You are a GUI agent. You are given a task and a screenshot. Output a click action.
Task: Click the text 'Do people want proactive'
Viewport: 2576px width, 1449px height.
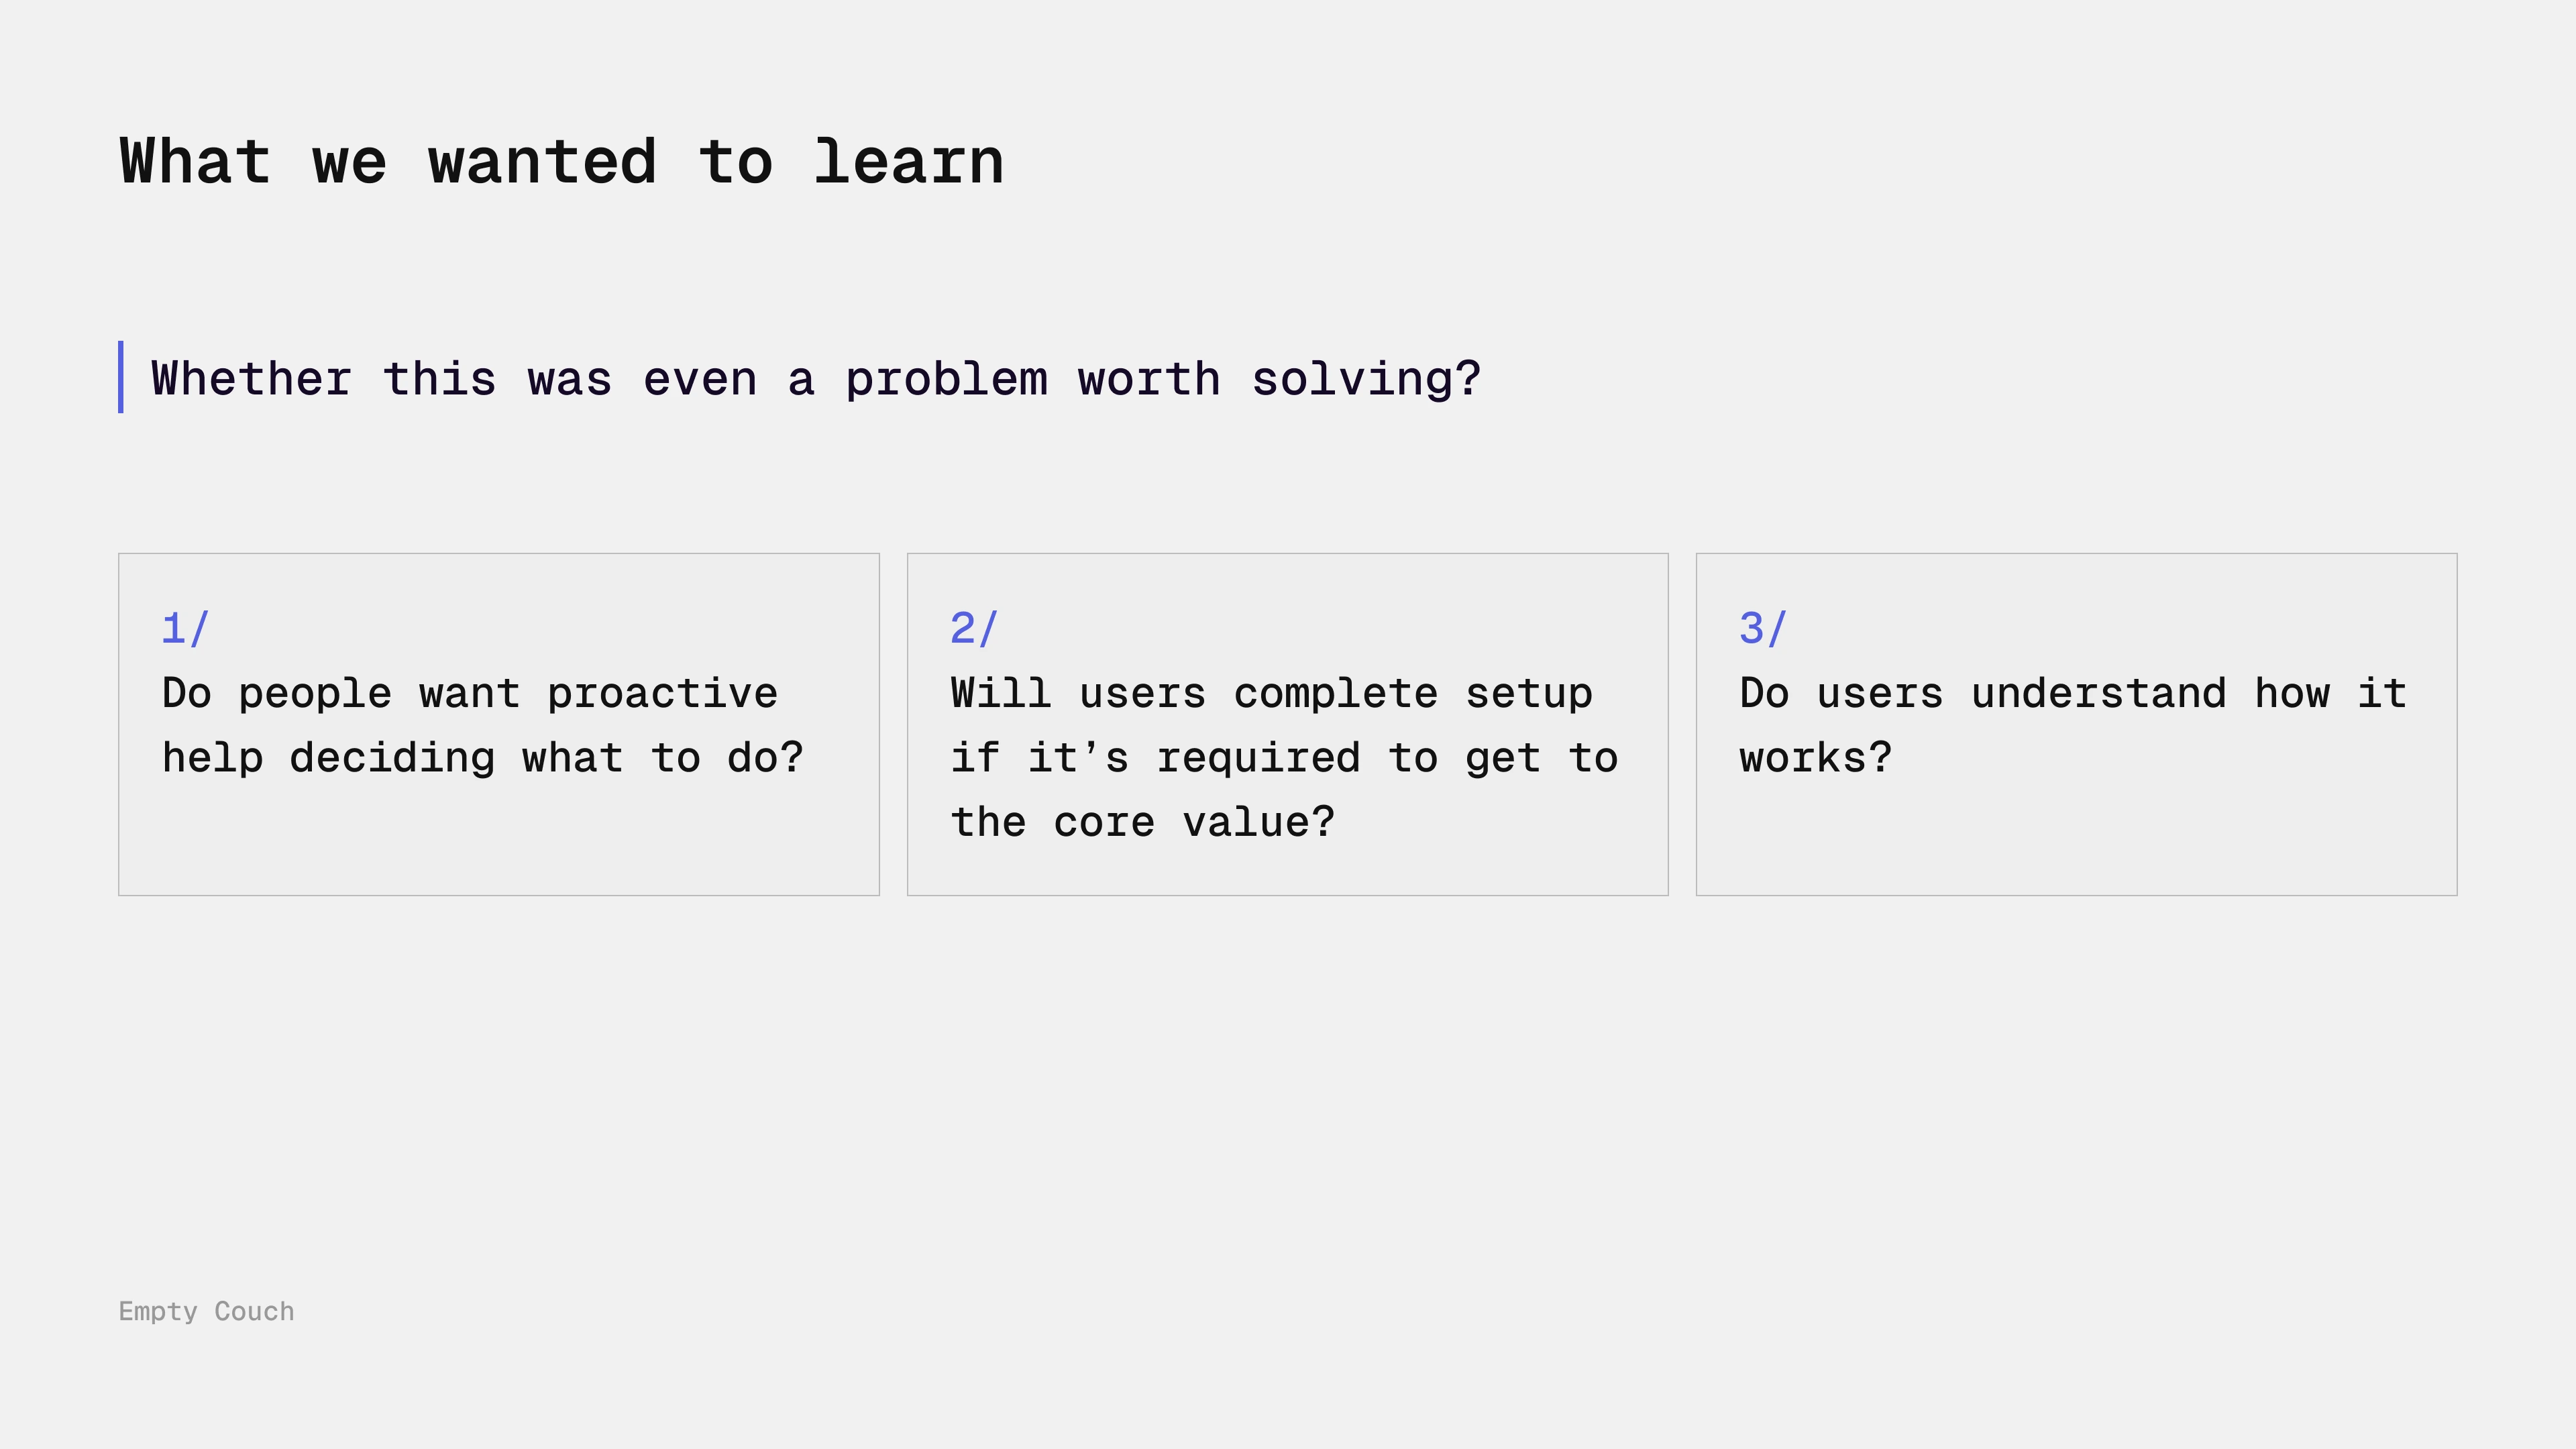click(469, 694)
